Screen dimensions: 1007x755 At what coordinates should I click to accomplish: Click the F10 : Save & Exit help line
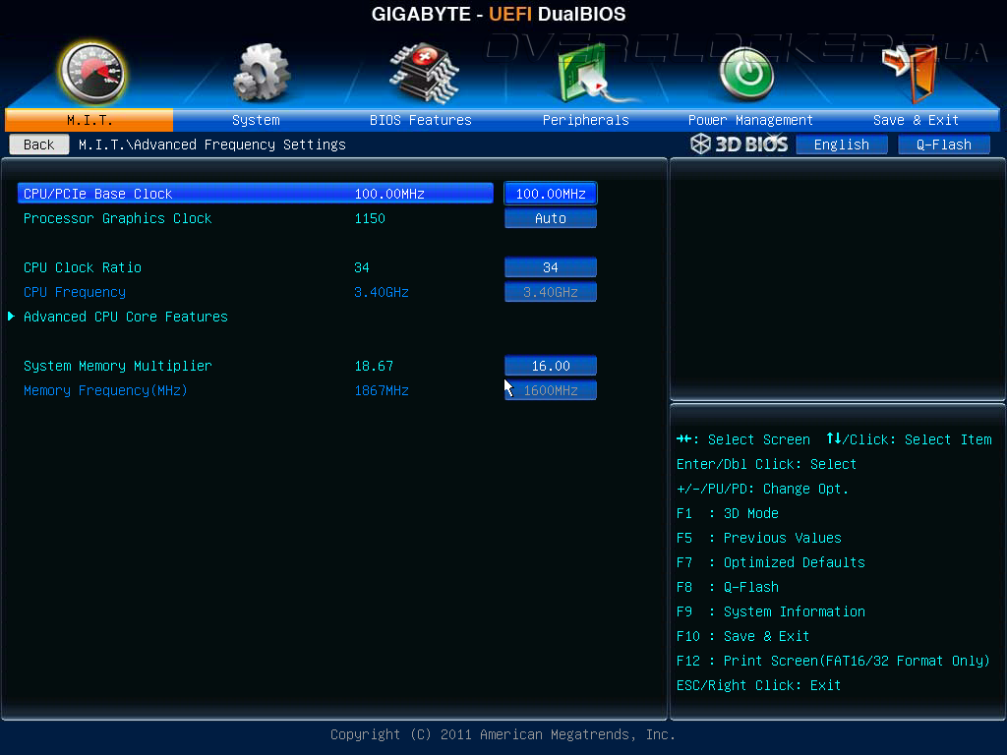[743, 636]
